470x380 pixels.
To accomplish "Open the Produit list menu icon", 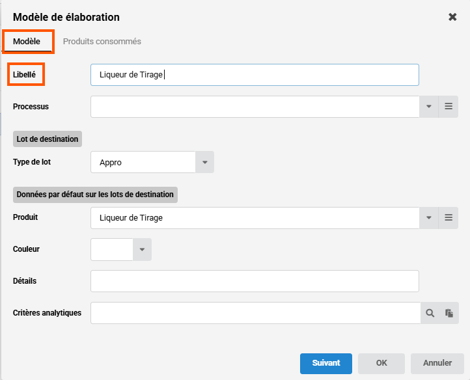I will point(449,217).
